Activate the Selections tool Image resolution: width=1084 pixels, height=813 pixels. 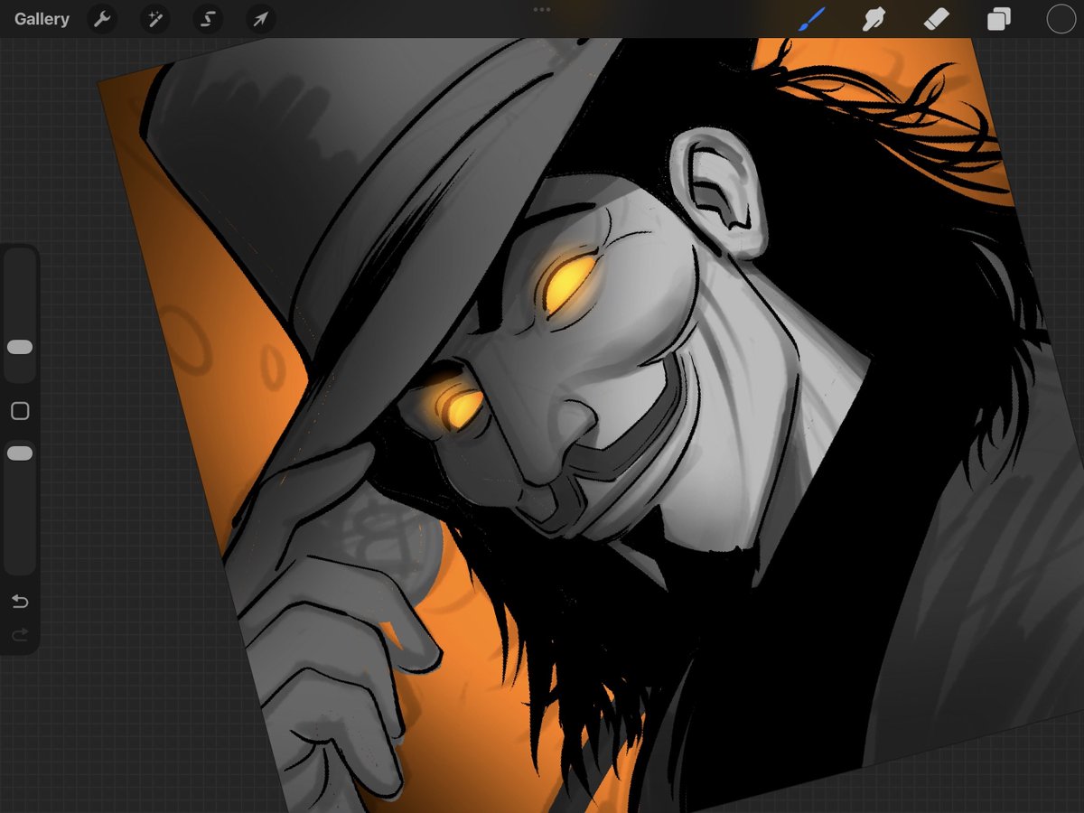(207, 19)
